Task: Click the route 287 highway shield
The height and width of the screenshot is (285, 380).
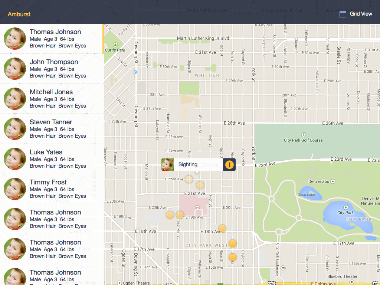Action: pos(271,283)
